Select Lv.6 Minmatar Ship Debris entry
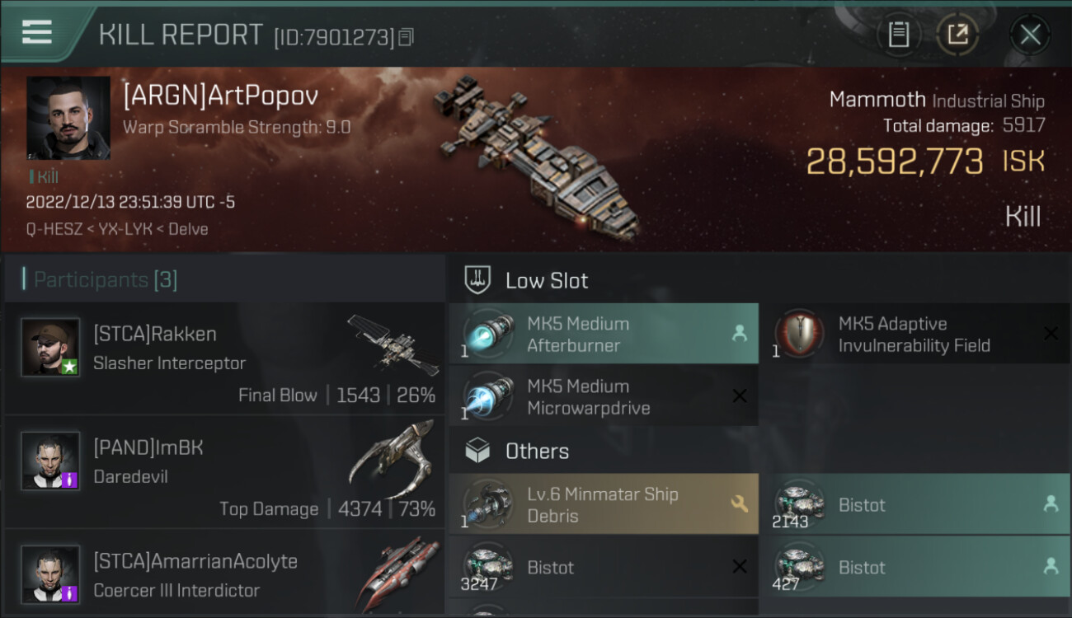 [x=604, y=504]
